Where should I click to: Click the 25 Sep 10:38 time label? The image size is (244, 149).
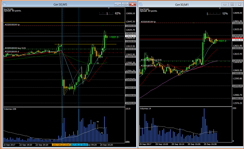pyautogui.click(x=210, y=144)
